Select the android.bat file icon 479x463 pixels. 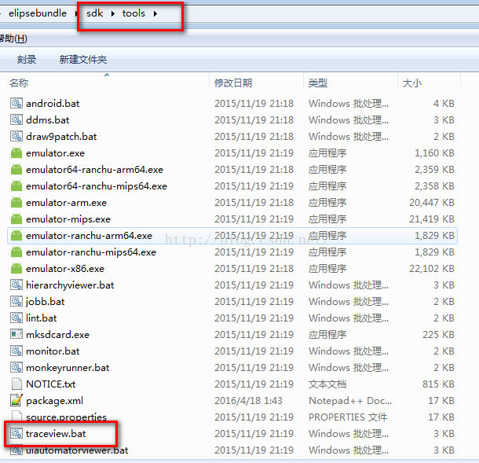(16, 103)
